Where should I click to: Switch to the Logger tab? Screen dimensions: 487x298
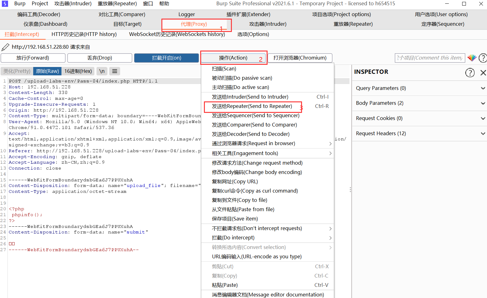point(187,15)
